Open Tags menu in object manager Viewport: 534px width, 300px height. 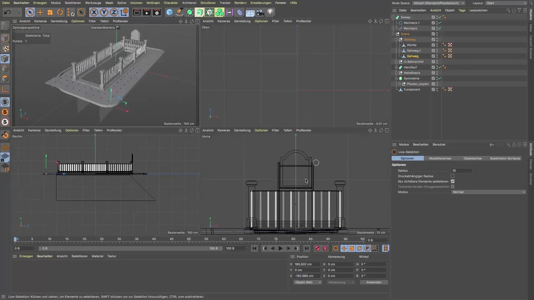(462, 10)
